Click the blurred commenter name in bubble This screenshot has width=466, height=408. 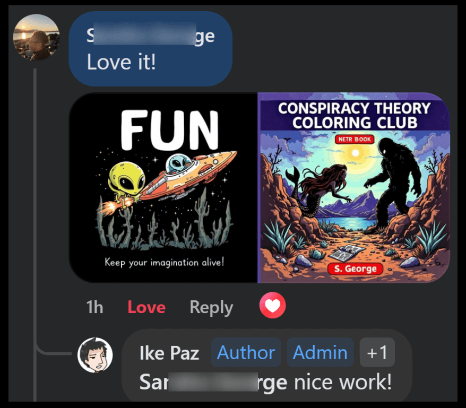click(150, 36)
